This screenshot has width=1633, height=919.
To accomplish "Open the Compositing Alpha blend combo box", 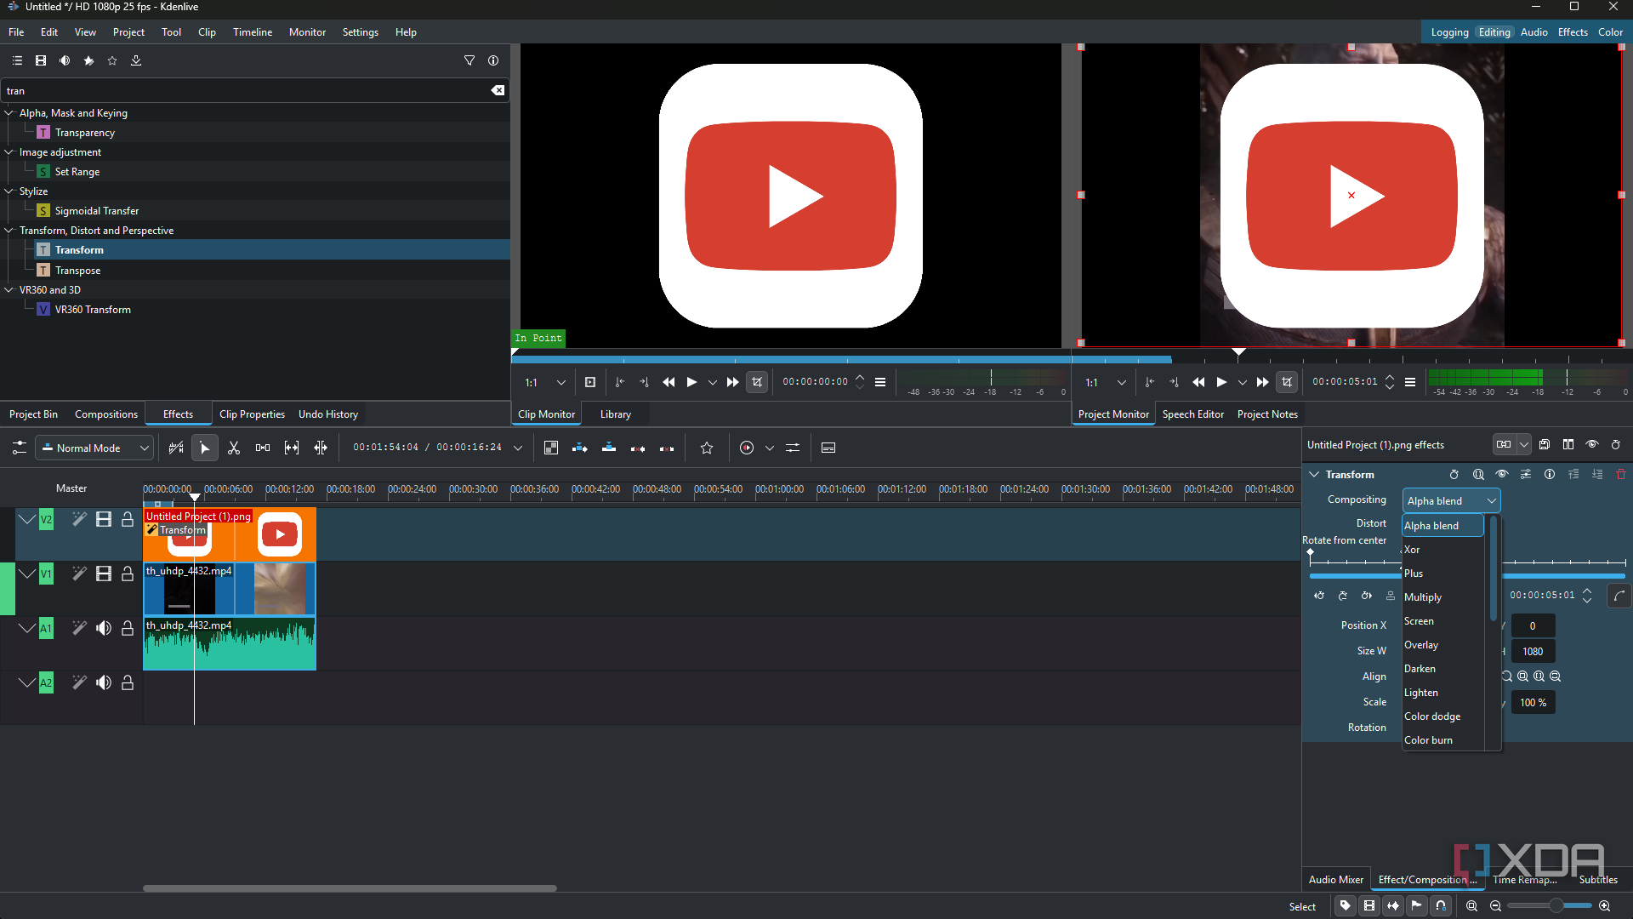I will [x=1451, y=500].
